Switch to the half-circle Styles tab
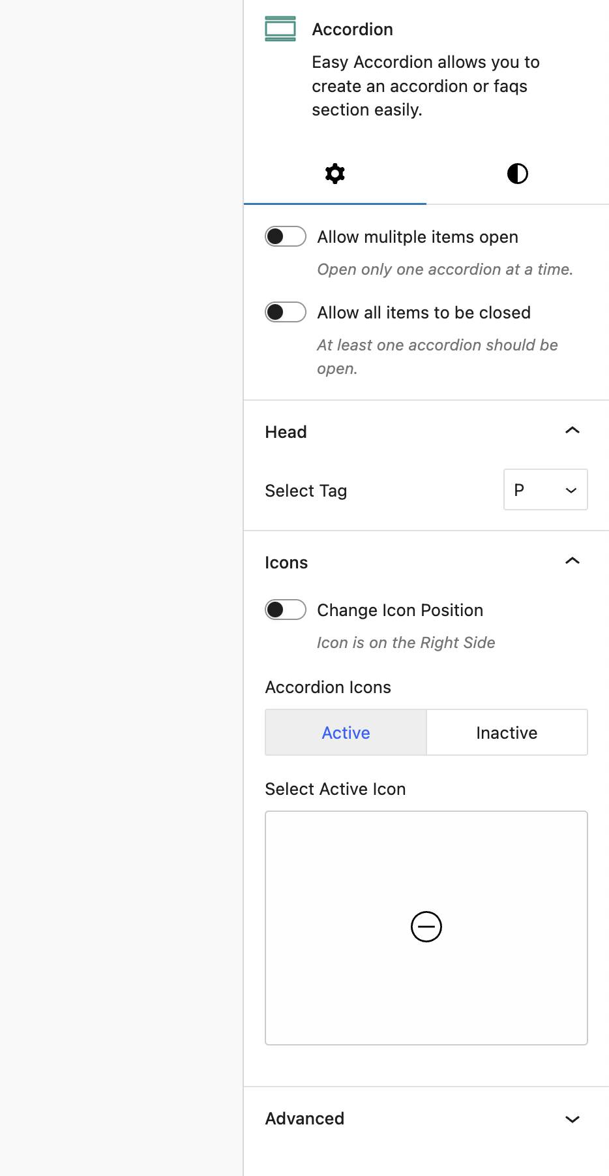The image size is (609, 1176). (x=518, y=174)
